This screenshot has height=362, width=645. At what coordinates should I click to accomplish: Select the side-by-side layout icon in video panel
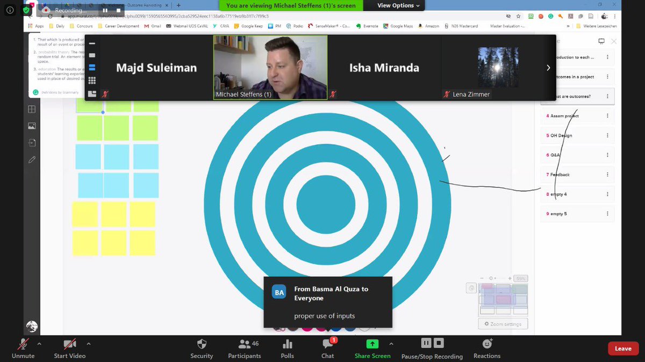(92, 93)
